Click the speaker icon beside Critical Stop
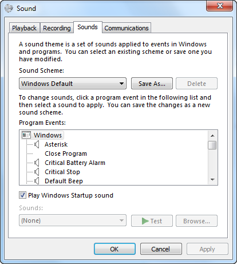237x264 pixels. click(x=37, y=172)
